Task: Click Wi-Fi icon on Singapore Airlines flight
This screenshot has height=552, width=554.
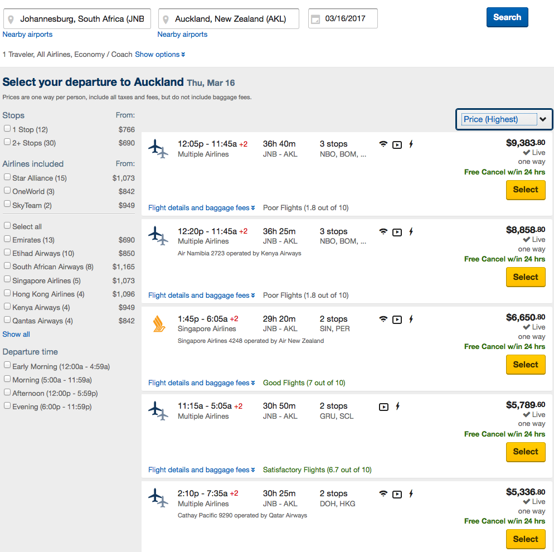Action: click(383, 319)
